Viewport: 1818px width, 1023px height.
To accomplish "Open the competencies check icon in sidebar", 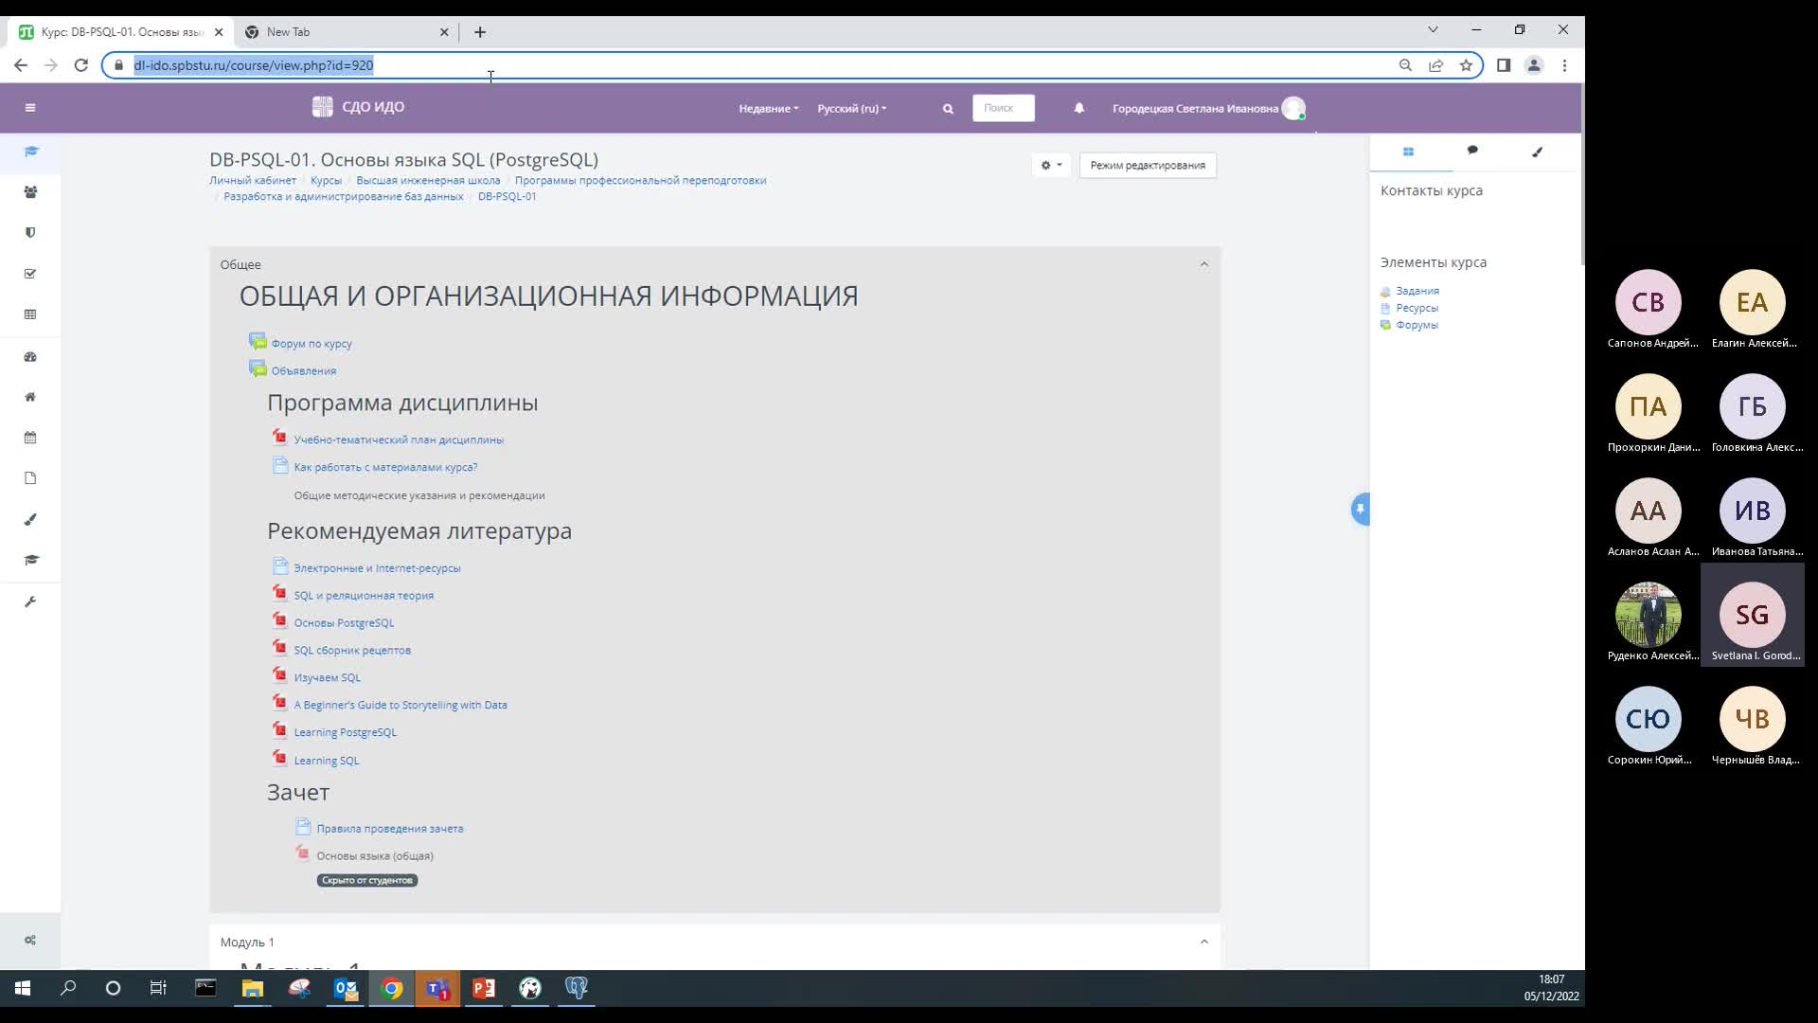I will coord(30,274).
